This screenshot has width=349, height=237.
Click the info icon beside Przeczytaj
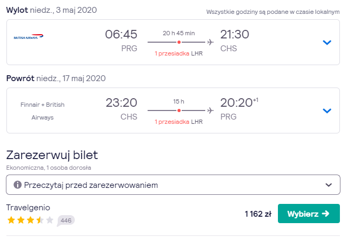[17, 185]
